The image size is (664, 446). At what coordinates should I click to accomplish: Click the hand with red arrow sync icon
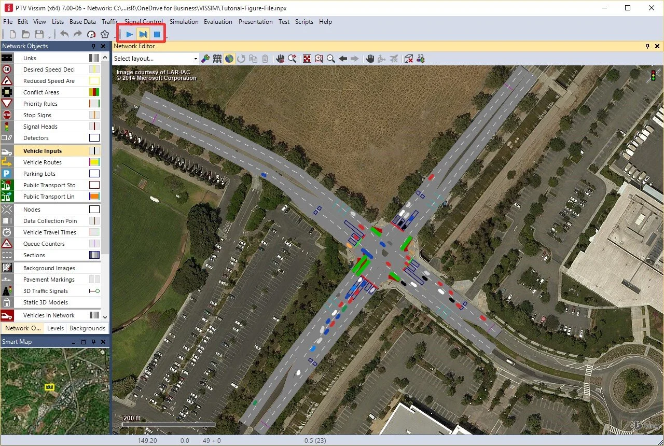point(281,59)
